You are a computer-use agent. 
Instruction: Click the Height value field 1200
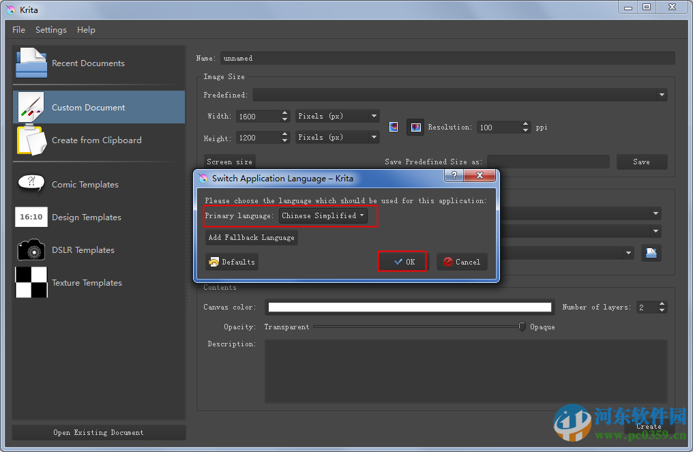(259, 138)
